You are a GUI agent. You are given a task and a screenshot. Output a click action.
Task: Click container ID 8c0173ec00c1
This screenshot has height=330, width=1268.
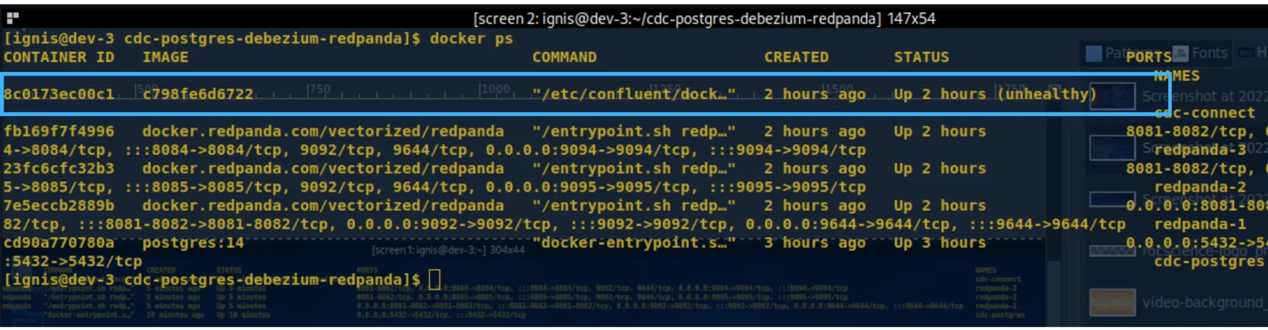coord(59,94)
